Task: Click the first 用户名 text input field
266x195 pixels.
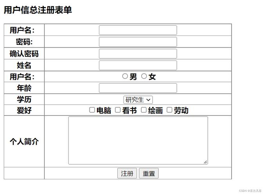Action: (x=138, y=30)
